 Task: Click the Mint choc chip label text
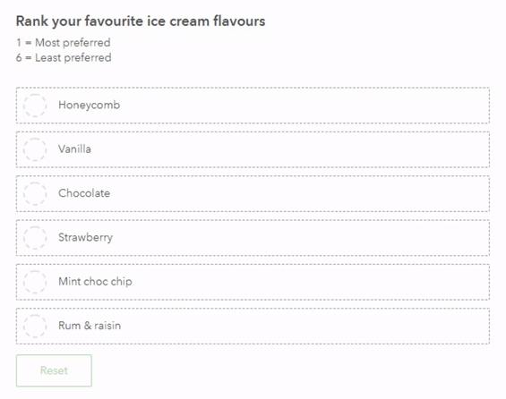(x=95, y=282)
